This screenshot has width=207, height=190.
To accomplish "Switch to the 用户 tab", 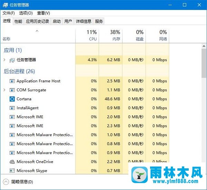I will tap(68, 21).
